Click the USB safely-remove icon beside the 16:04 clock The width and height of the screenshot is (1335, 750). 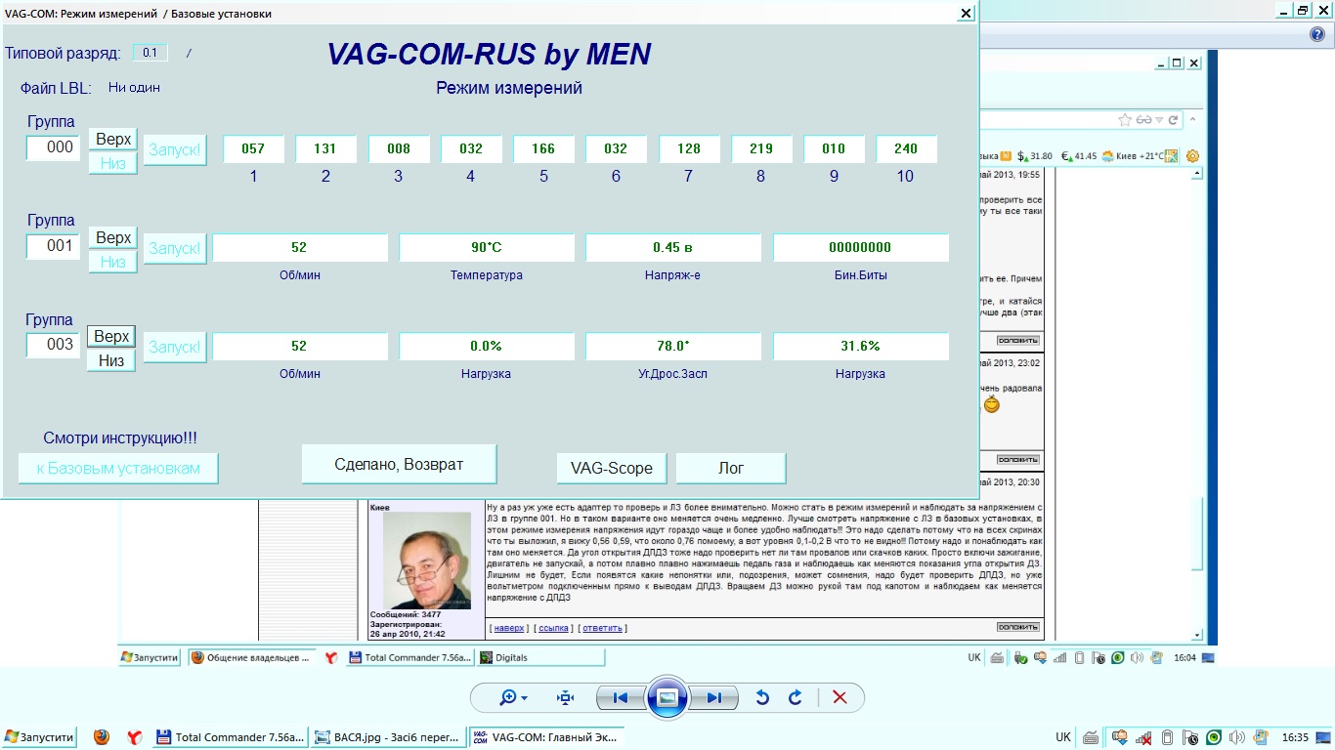click(1018, 657)
